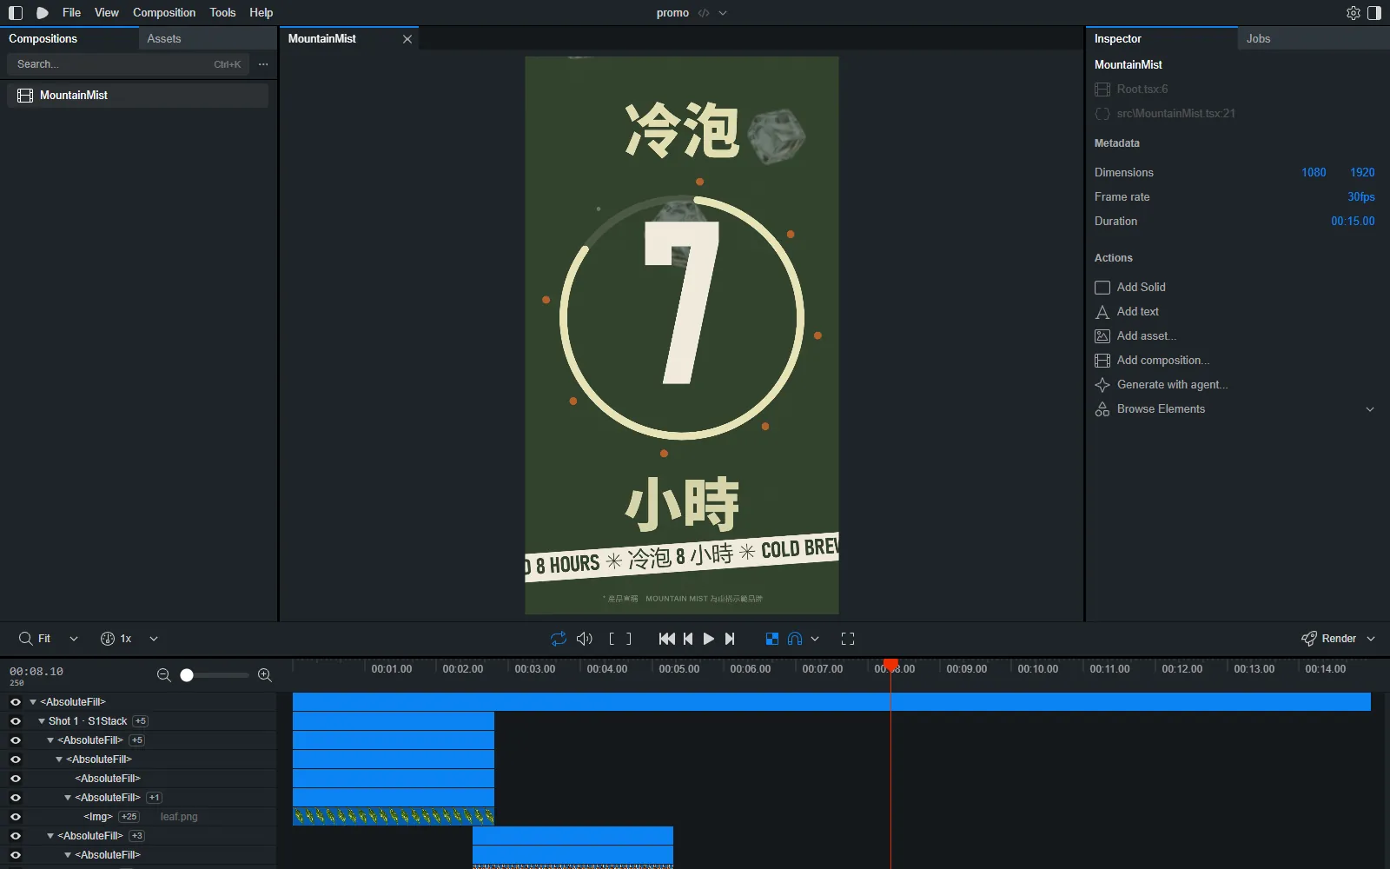Zoom out the timeline
Viewport: 1390px width, 869px height.
coord(163,675)
